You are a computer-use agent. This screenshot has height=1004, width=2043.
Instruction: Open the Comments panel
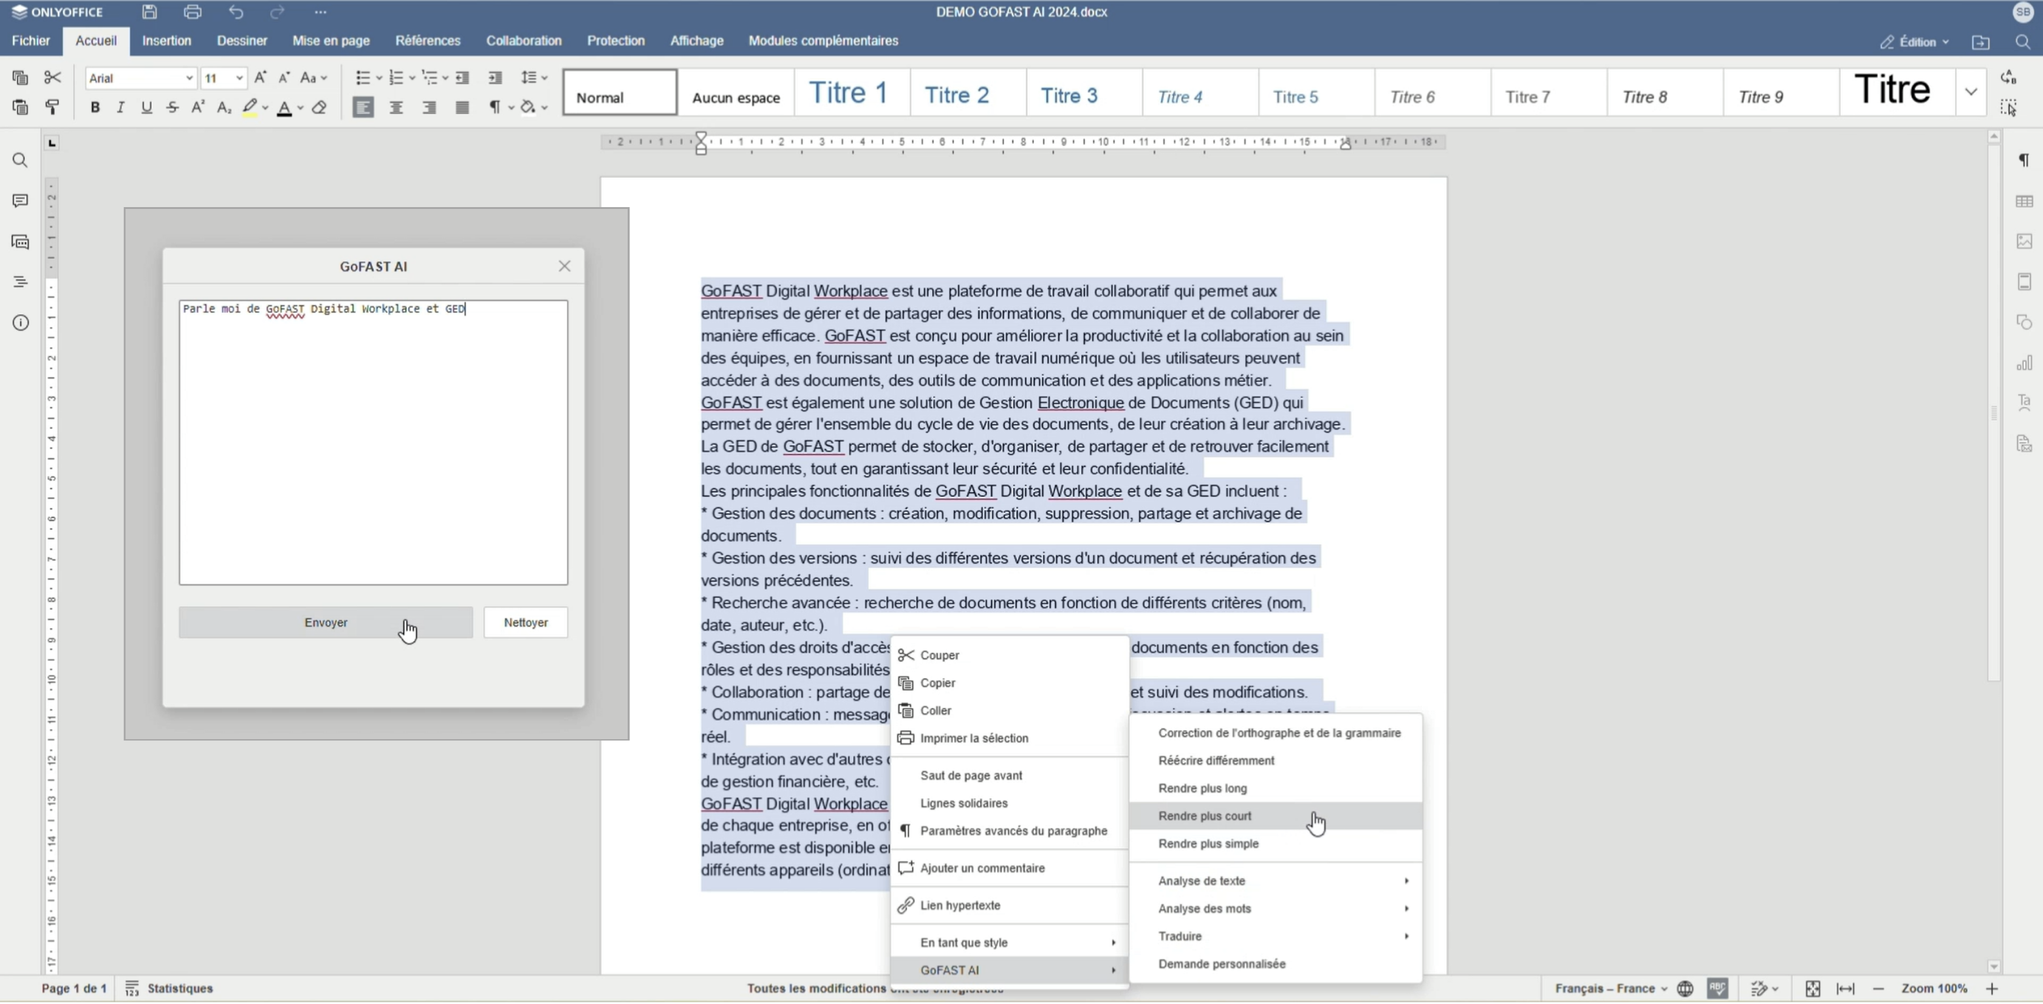(x=20, y=200)
